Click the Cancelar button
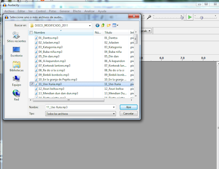This screenshot has width=219, height=169. [x=129, y=113]
